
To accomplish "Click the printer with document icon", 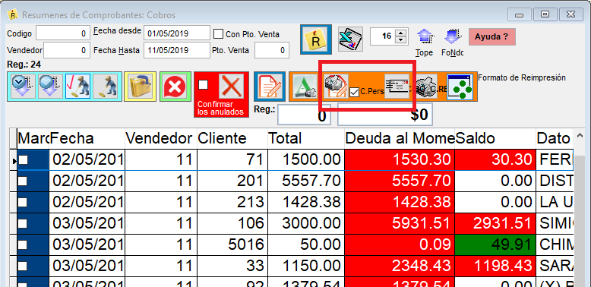I will click(337, 87).
